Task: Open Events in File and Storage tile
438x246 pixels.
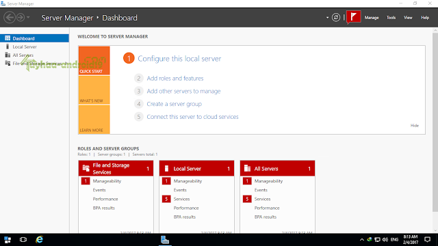Action: click(x=99, y=190)
